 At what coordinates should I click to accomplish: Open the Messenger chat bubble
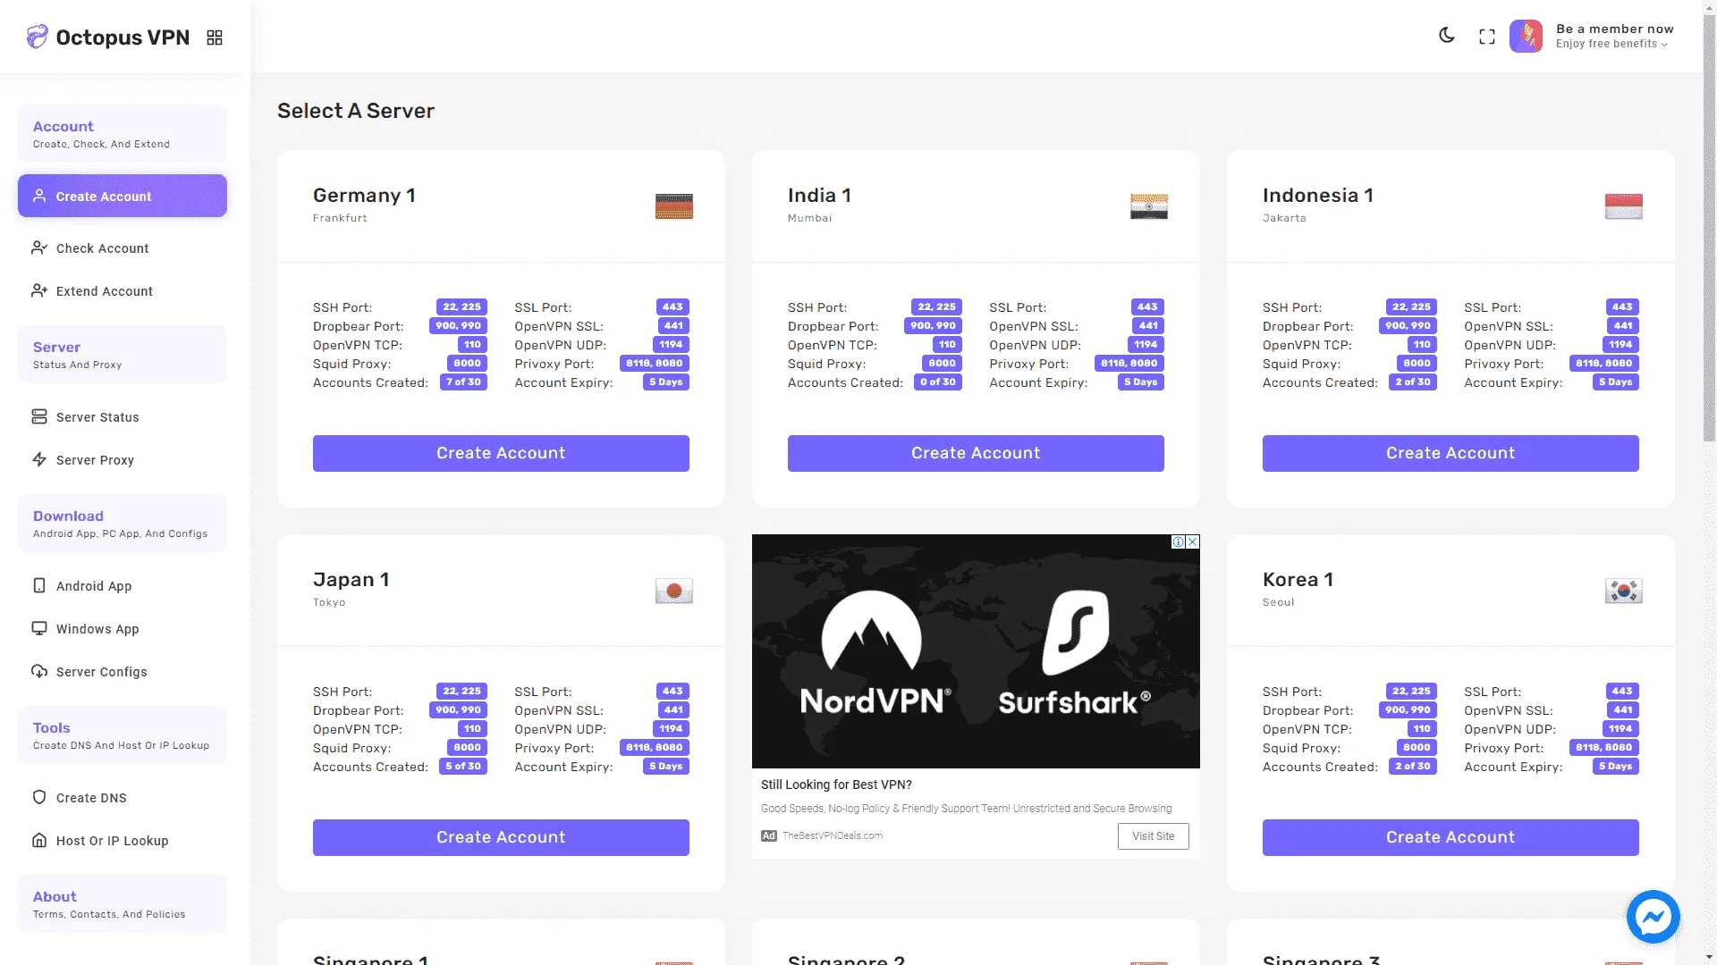tap(1653, 917)
